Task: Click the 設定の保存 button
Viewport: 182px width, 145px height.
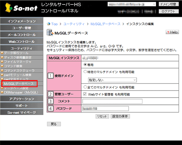Action: click(x=120, y=116)
